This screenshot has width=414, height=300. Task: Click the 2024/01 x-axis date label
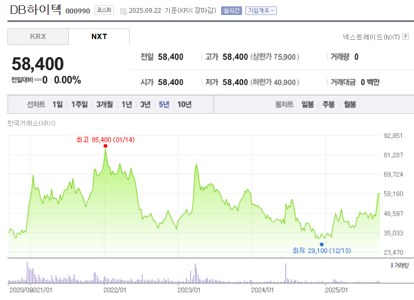pyautogui.click(x=262, y=290)
